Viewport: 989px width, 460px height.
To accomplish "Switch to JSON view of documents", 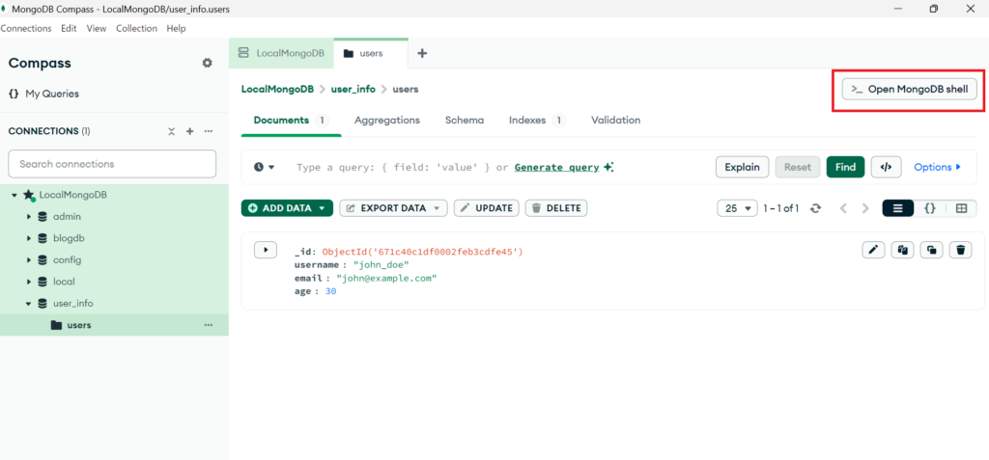I will [930, 208].
